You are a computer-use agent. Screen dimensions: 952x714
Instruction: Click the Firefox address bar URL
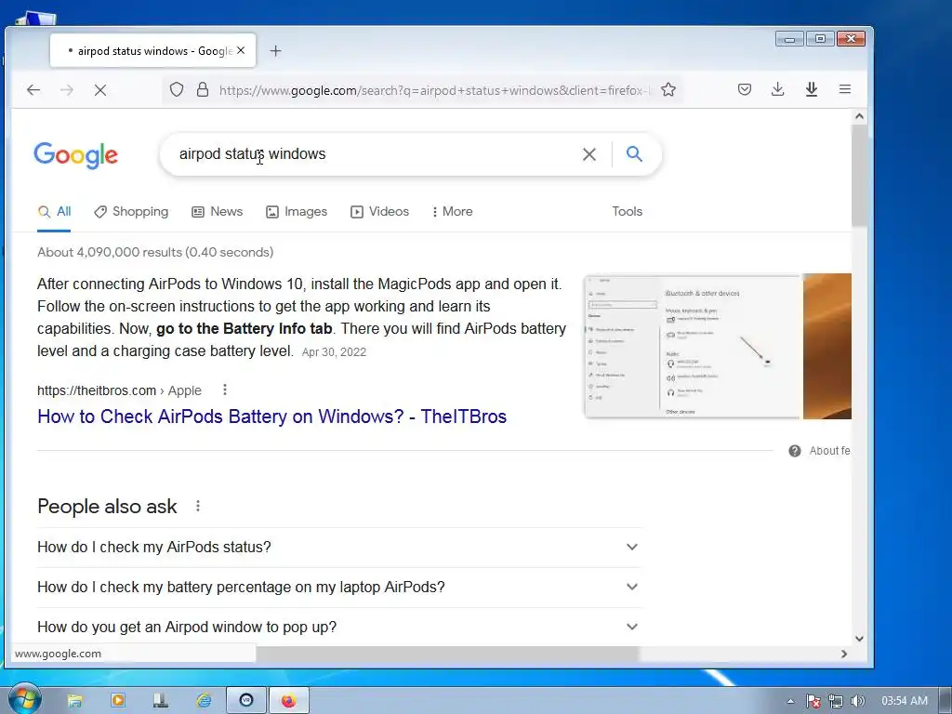[x=434, y=90]
